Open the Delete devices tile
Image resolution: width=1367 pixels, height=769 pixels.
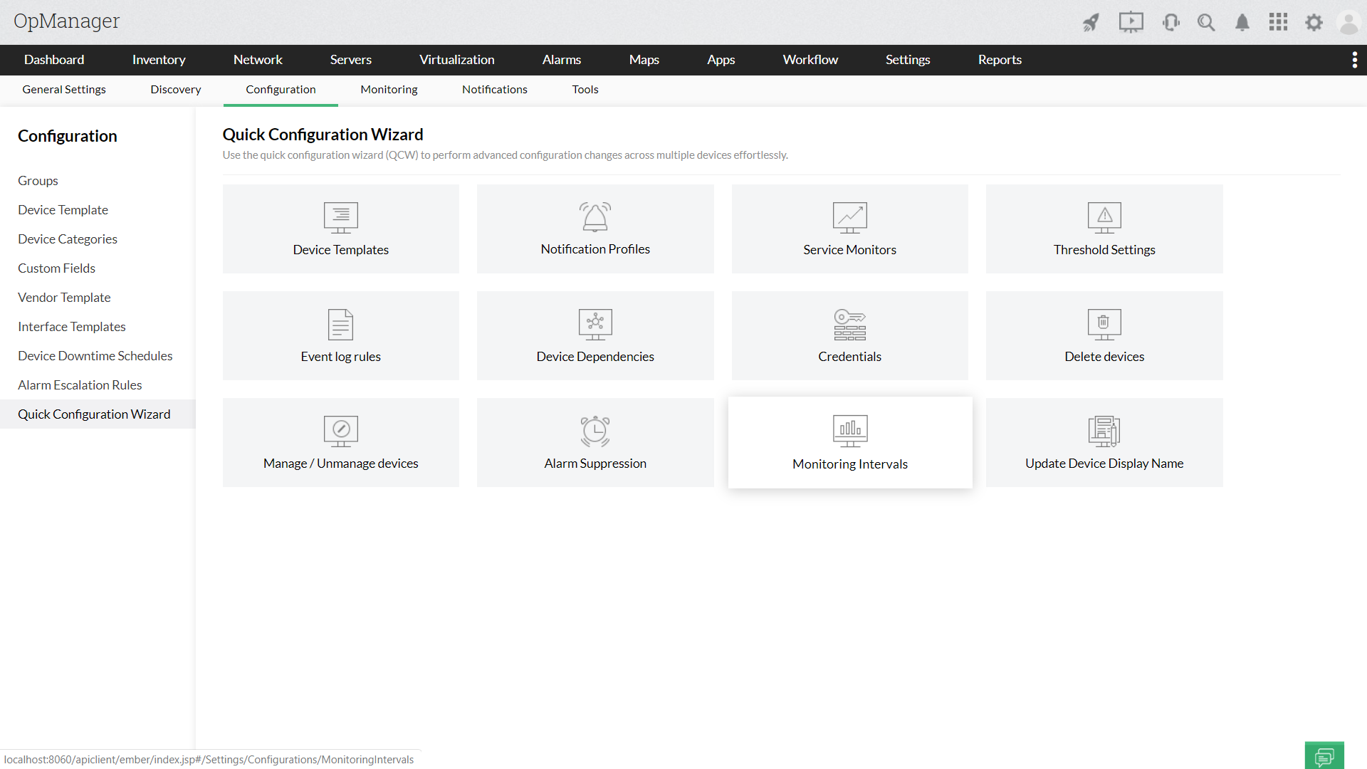pos(1104,335)
